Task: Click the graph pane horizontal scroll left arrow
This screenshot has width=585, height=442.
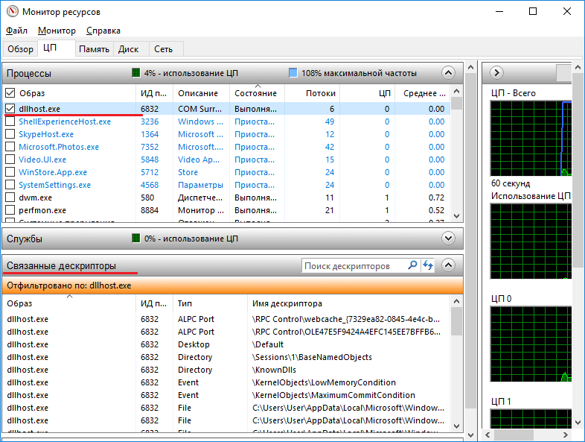Action: click(x=487, y=435)
